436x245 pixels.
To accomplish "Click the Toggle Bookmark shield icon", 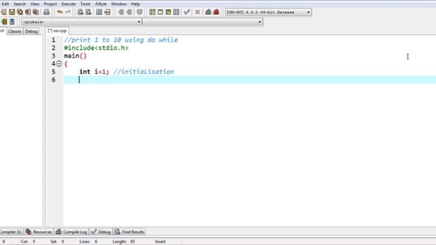I will pyautogui.click(x=140, y=12).
